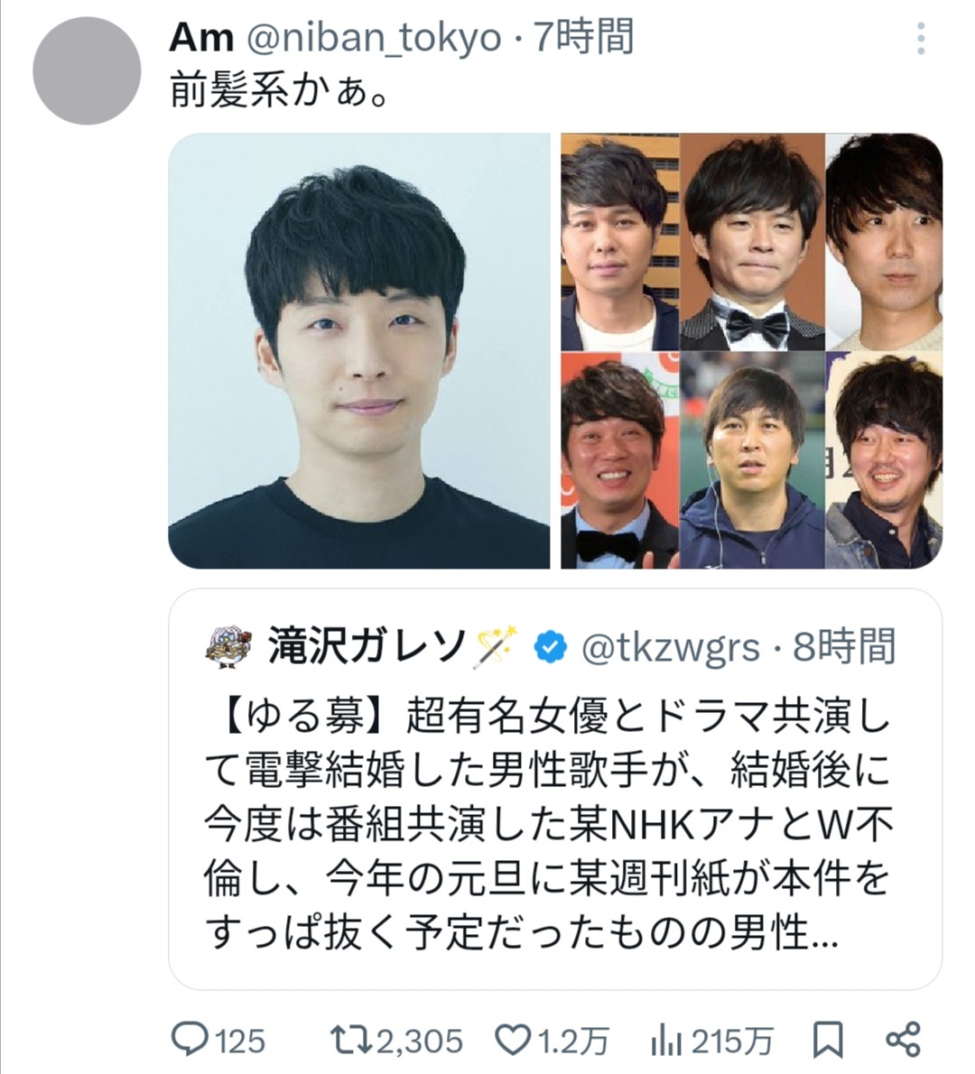Like the tweet via the heart icon
Image resolution: width=975 pixels, height=1074 pixels.
click(512, 1040)
